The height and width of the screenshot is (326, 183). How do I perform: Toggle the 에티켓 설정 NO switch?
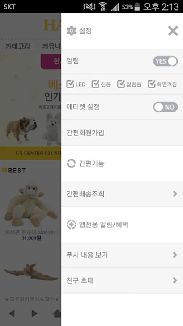(x=165, y=107)
